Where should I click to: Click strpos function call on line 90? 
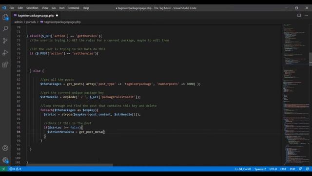pos(67,114)
